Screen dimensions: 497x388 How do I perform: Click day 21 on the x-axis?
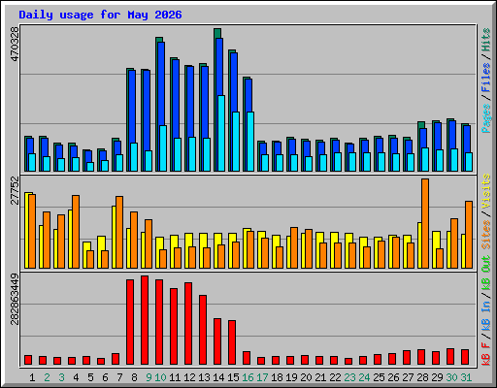pos(320,377)
